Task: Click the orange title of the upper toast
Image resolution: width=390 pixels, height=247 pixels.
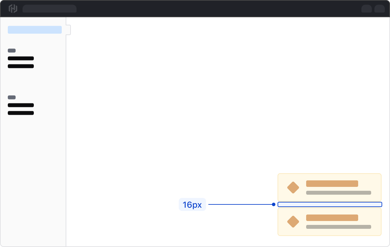Action: click(x=332, y=184)
